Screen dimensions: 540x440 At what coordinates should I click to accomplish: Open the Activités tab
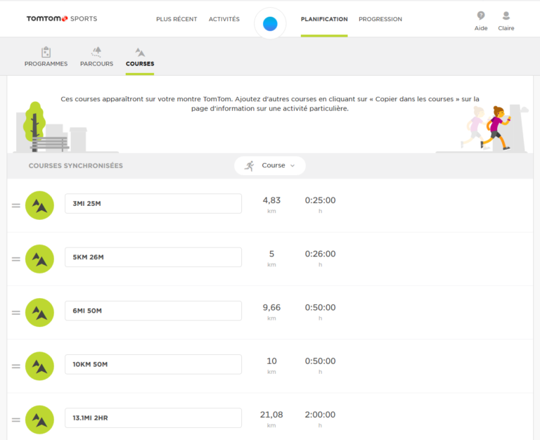point(224,19)
